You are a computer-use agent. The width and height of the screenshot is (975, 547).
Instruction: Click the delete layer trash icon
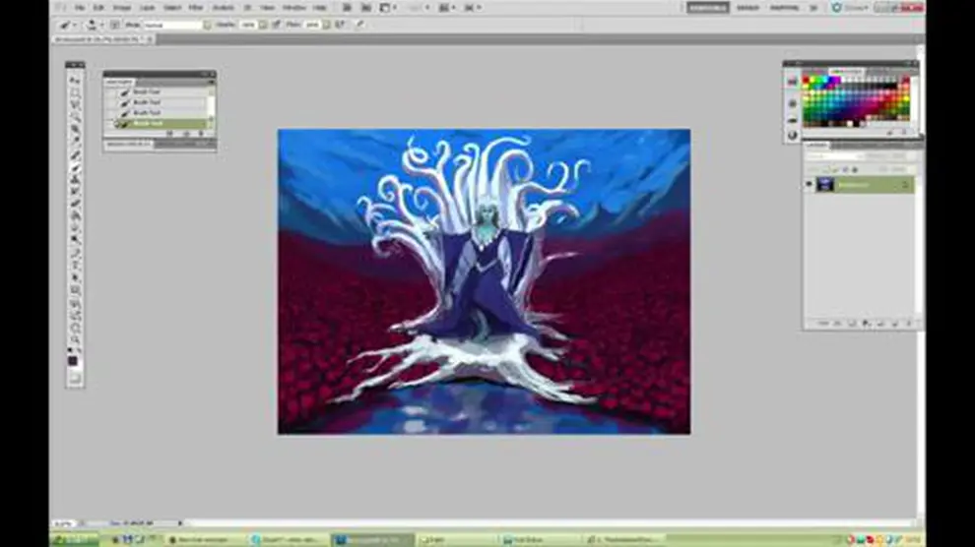pyautogui.click(x=909, y=324)
